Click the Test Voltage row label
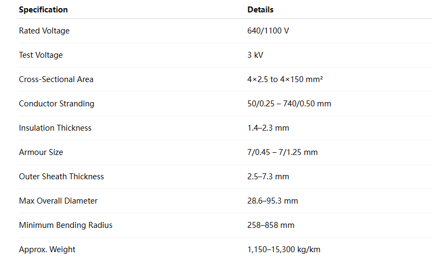Viewport: 432px width, 270px height. coord(40,55)
